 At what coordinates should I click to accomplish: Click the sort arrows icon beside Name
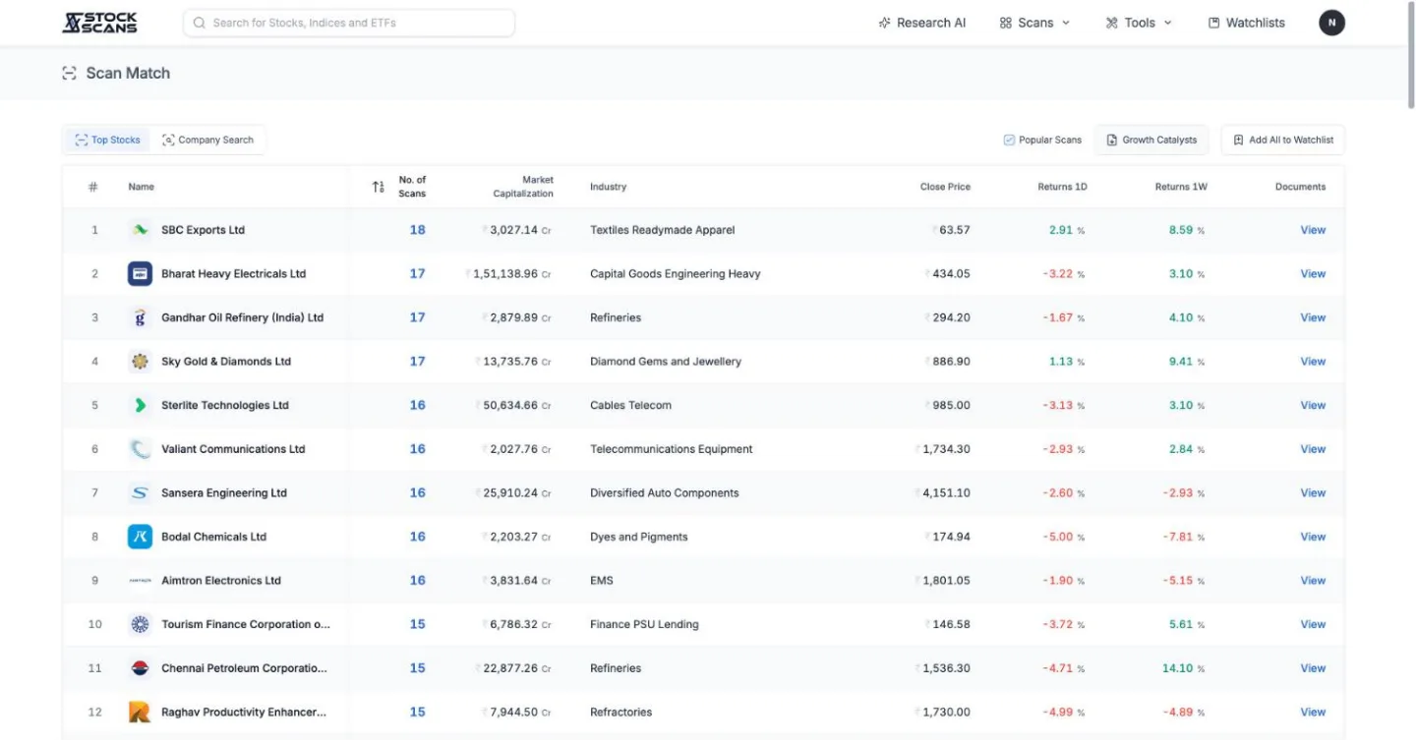pyautogui.click(x=378, y=187)
